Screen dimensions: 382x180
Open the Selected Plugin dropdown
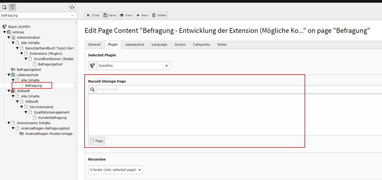click(133, 66)
